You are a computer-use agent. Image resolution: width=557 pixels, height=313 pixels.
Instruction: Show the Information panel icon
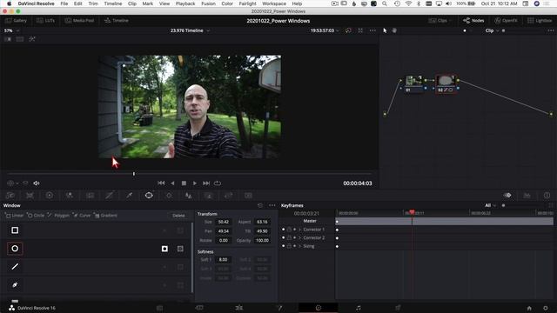(x=547, y=196)
